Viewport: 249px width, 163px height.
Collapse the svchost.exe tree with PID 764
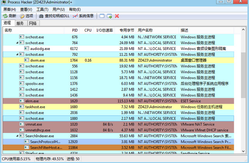[x=17, y=43]
